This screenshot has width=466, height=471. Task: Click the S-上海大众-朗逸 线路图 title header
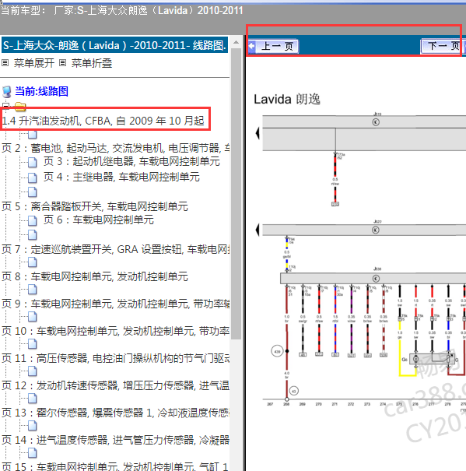(x=114, y=45)
